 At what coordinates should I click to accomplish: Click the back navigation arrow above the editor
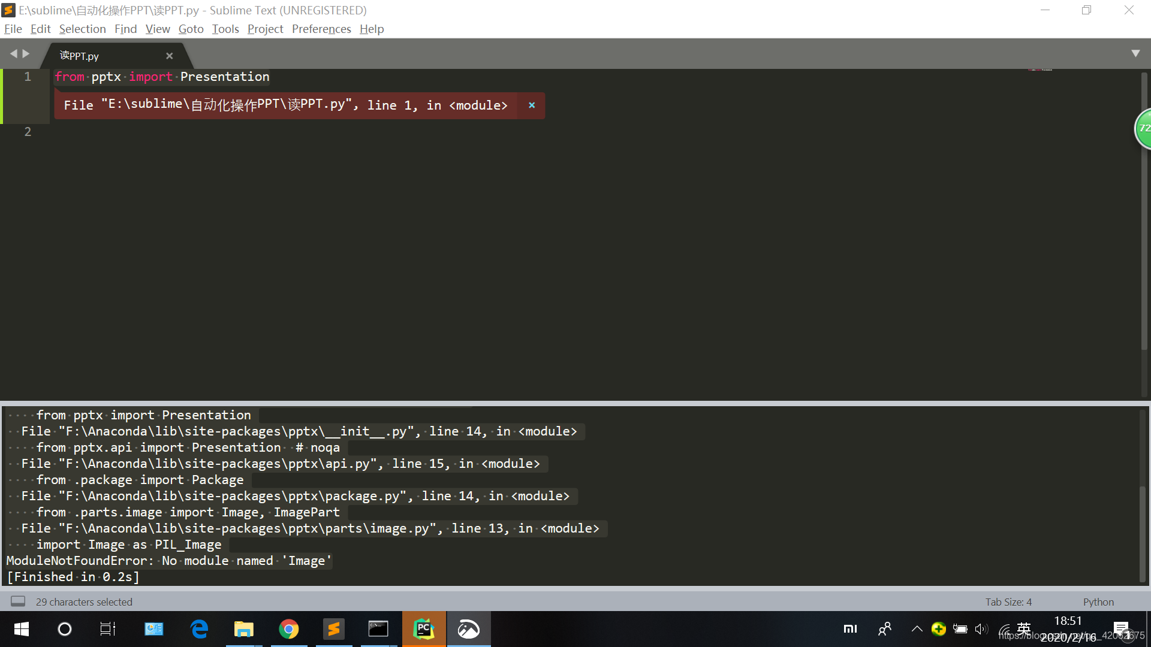14,53
